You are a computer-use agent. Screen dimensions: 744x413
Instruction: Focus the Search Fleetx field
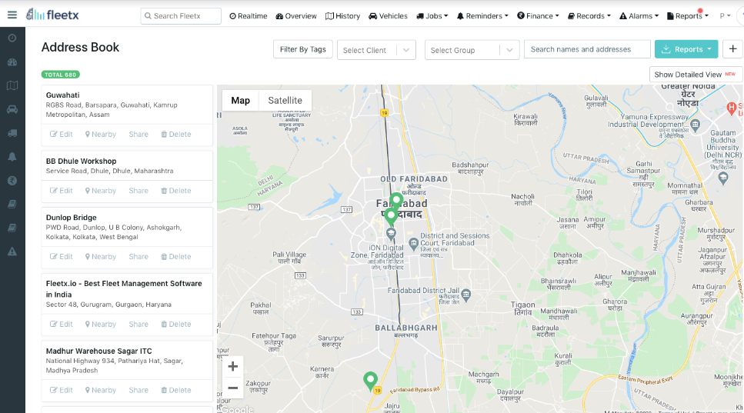181,15
